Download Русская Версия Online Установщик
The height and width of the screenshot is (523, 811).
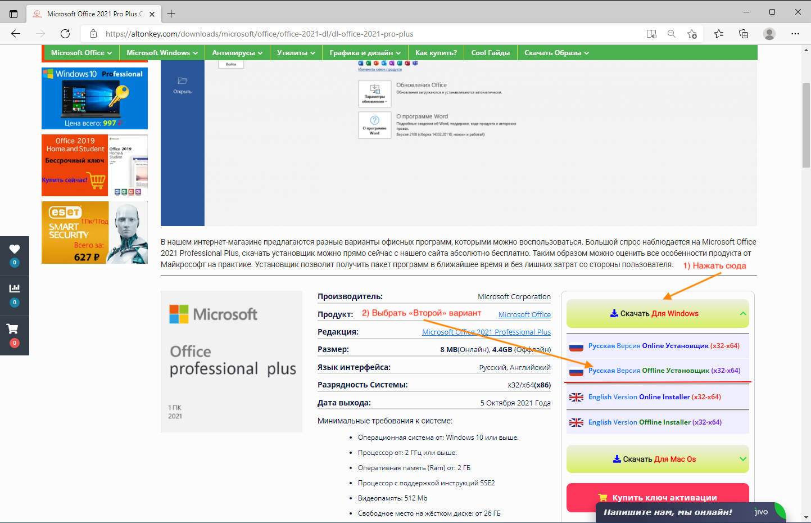pos(664,346)
